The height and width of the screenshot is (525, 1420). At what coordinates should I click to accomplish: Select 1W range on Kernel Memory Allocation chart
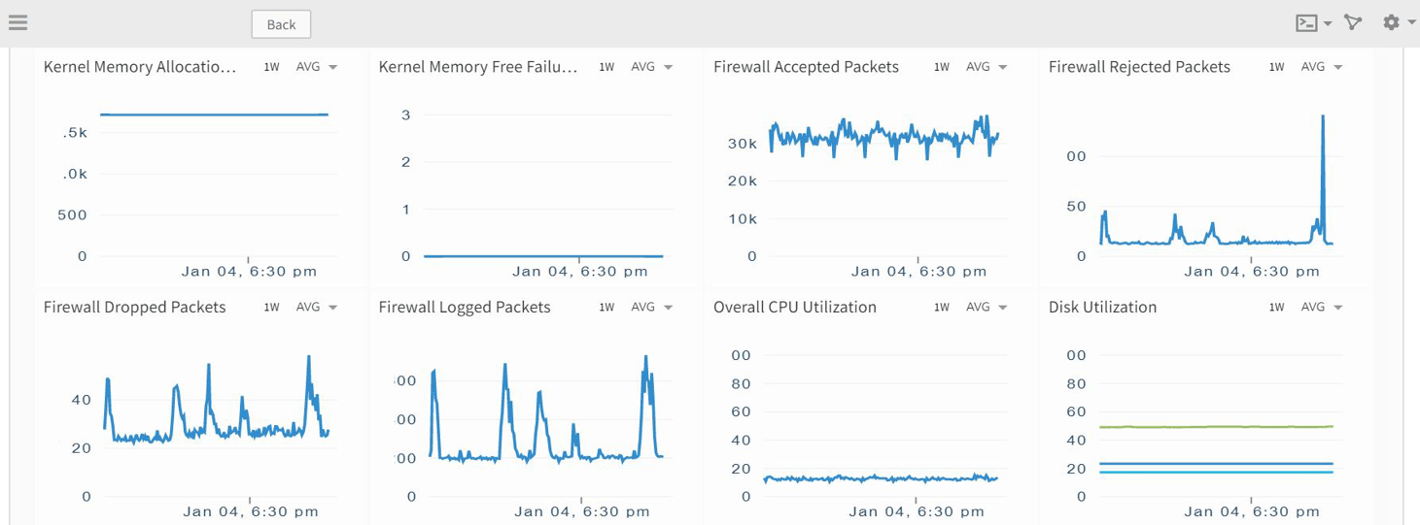pyautogui.click(x=272, y=67)
